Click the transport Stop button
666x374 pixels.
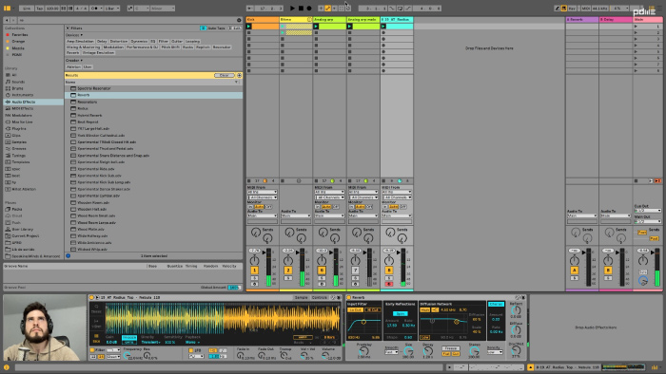coord(301,8)
